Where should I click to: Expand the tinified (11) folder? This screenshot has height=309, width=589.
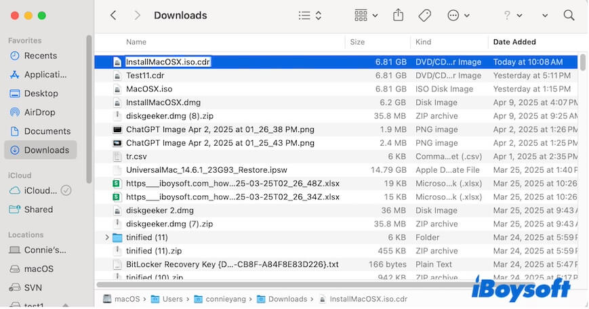107,238
